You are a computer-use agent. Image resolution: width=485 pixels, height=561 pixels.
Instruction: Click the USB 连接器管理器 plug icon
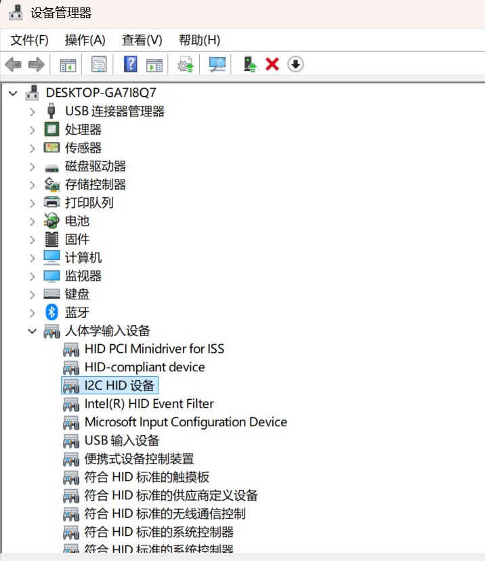click(51, 111)
